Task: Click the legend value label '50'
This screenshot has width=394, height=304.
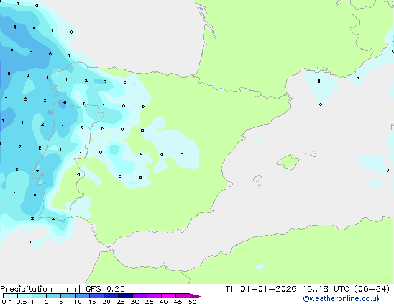Action: [x=192, y=302]
